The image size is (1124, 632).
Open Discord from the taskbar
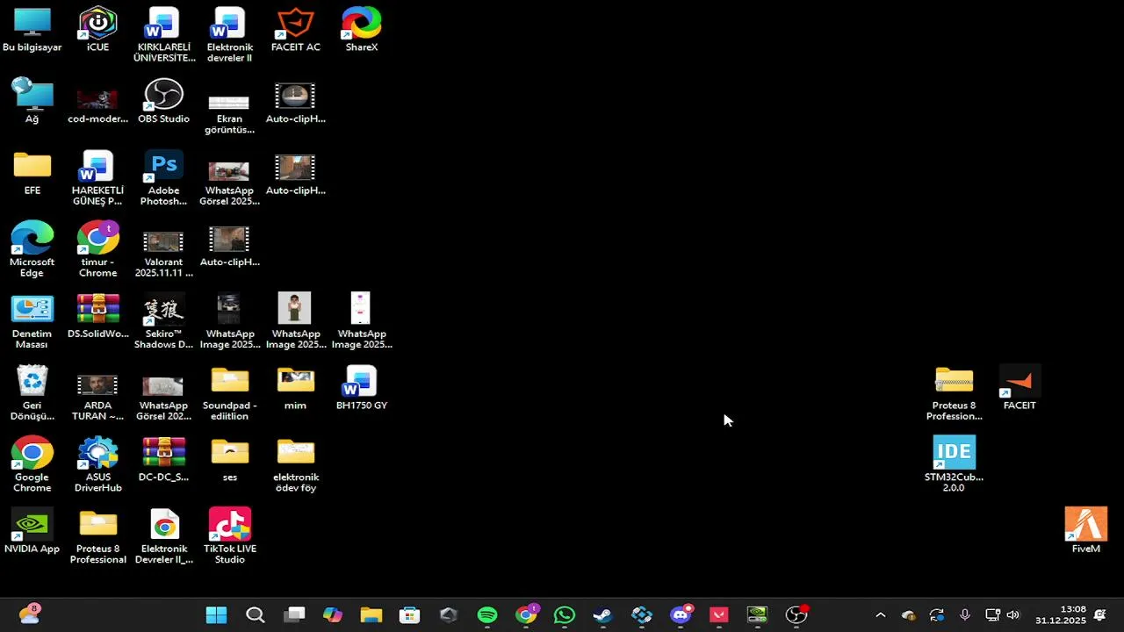click(681, 615)
